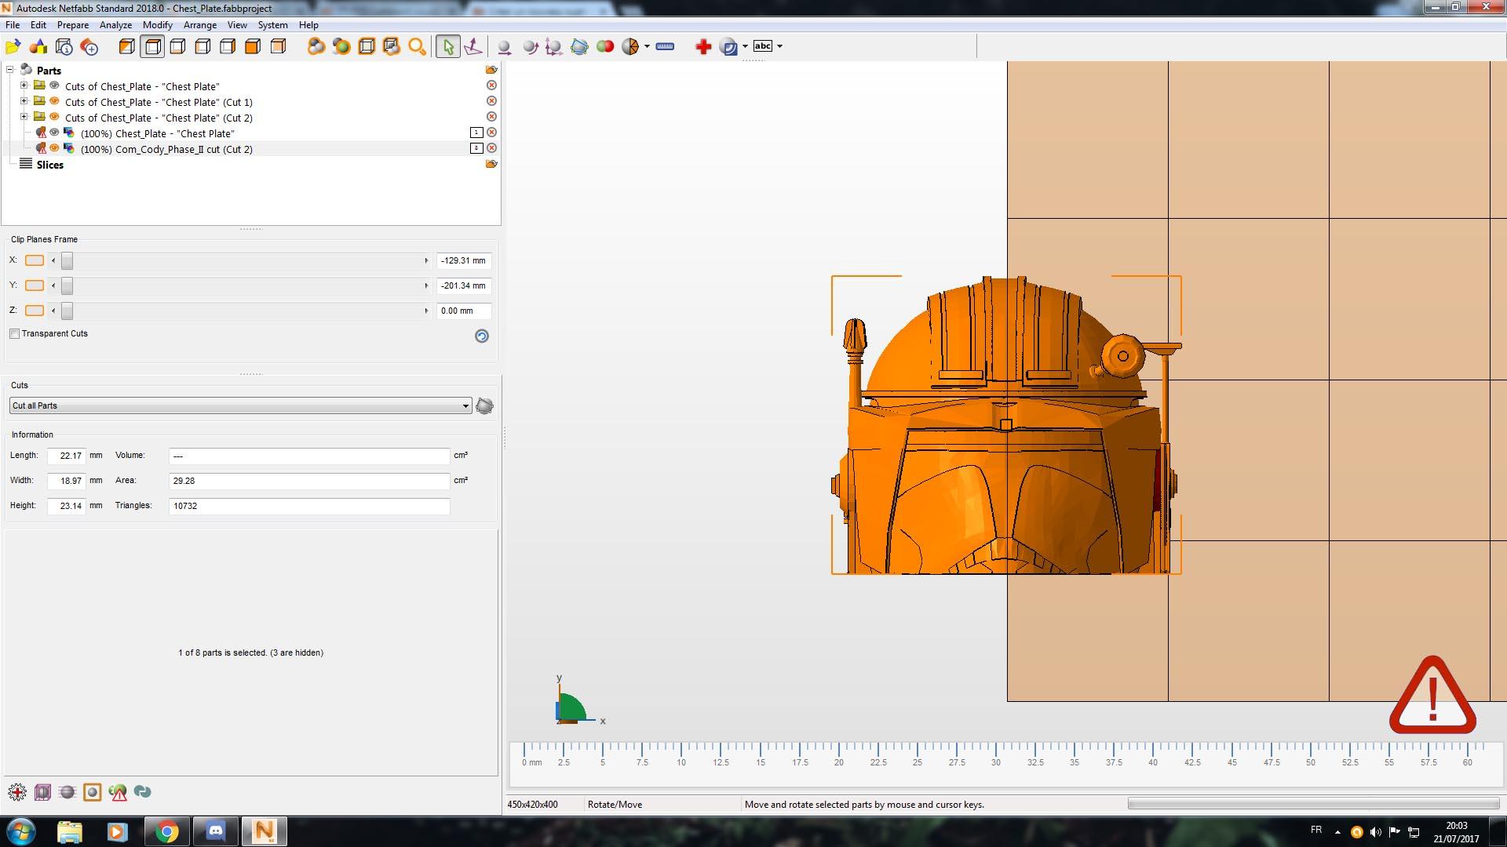This screenshot has height=847, width=1507.
Task: Click the red warning triangle in viewport
Action: (x=1432, y=697)
